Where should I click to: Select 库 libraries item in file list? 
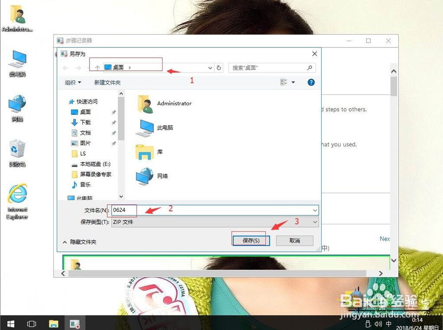coord(149,152)
